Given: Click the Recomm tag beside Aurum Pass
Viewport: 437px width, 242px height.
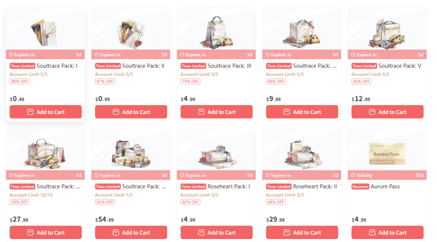Looking at the screenshot, I should 360,186.
